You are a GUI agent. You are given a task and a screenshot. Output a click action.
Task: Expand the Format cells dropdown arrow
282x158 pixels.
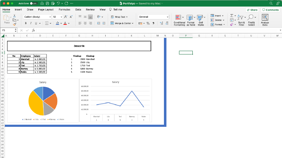tap(224, 24)
